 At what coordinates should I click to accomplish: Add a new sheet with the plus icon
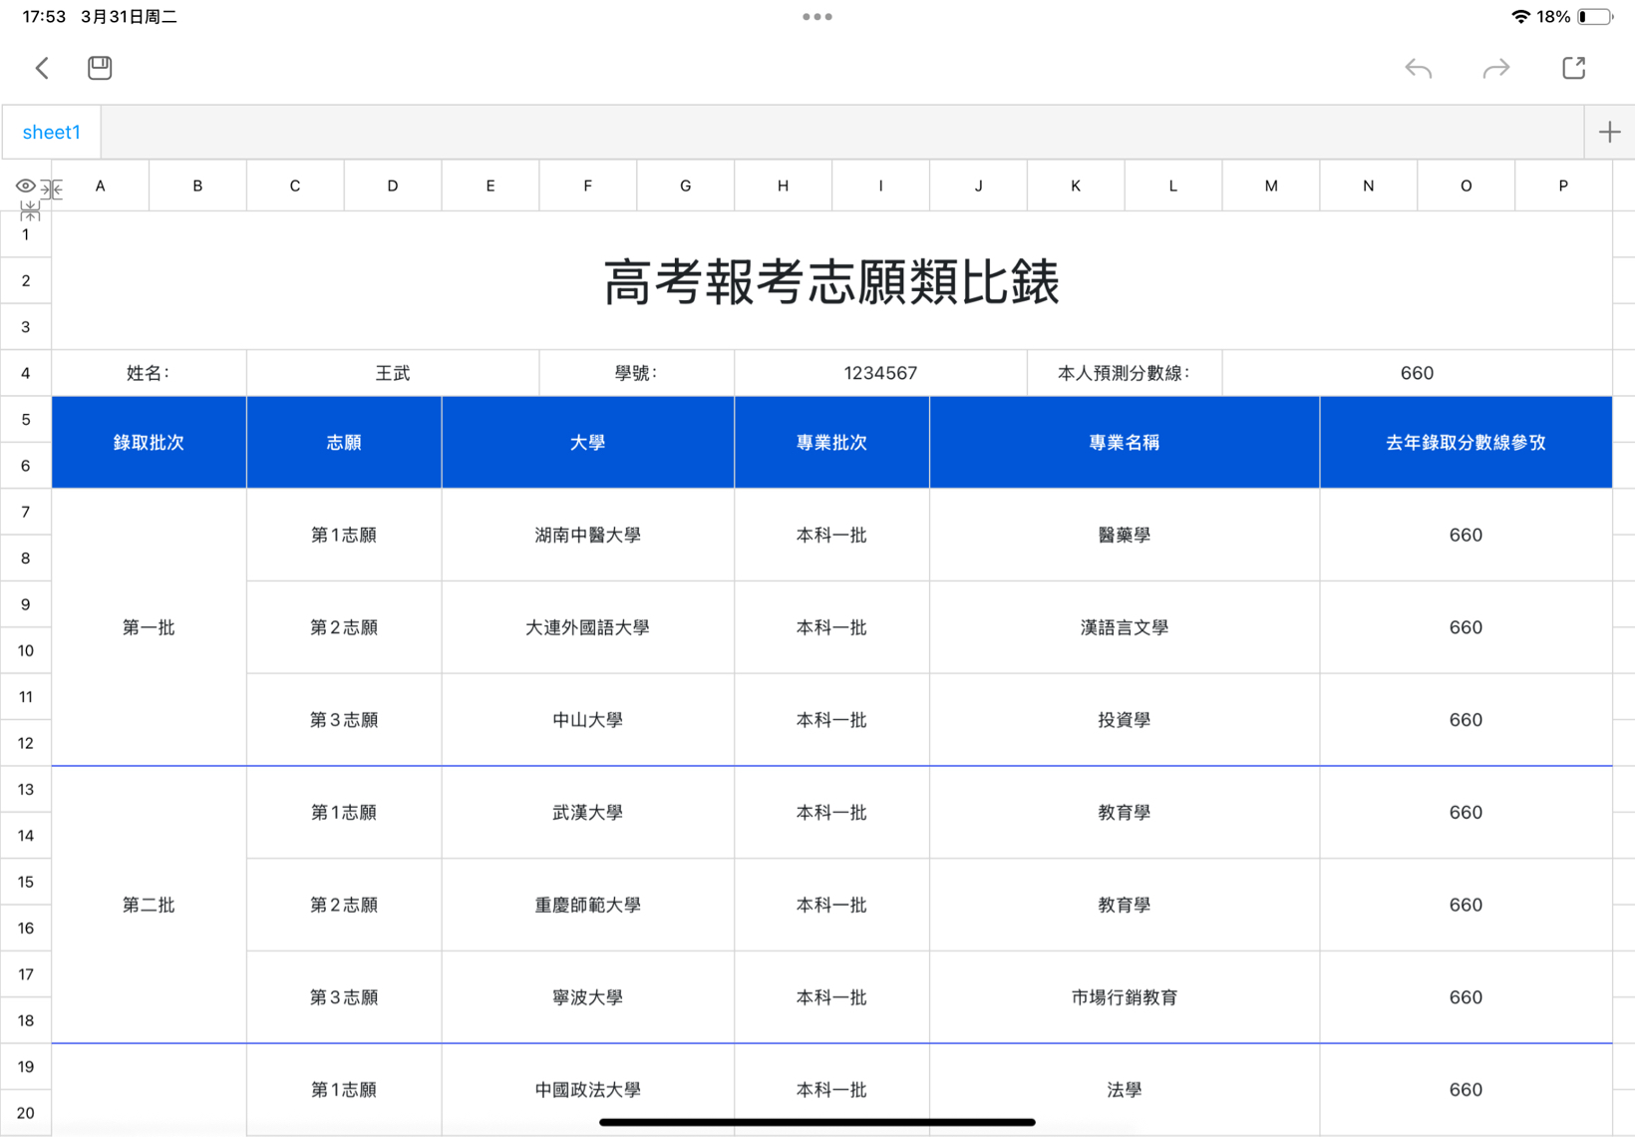(1609, 132)
